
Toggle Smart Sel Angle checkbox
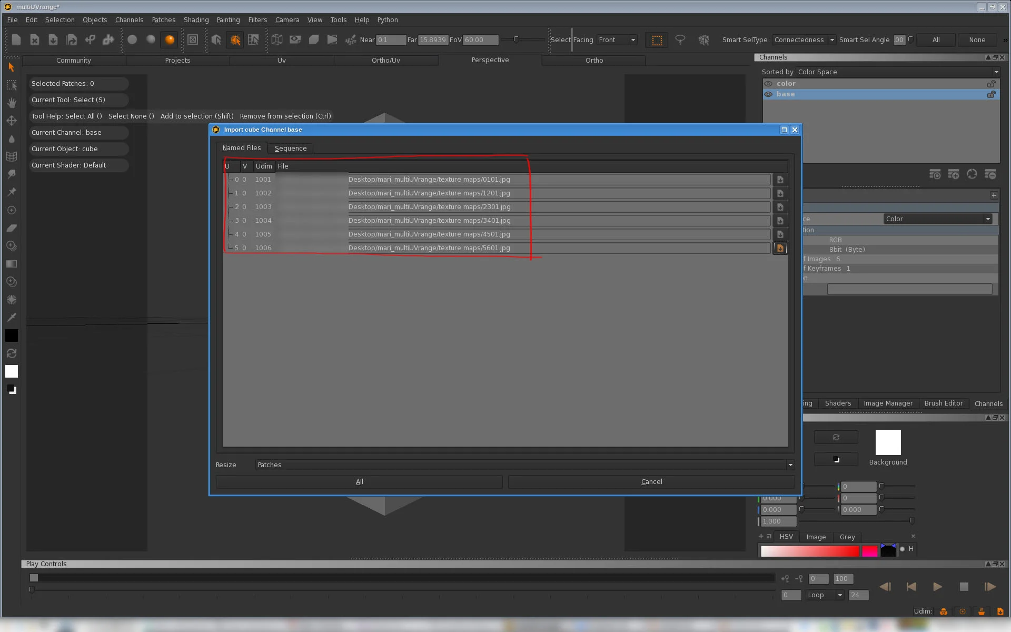[x=910, y=39]
